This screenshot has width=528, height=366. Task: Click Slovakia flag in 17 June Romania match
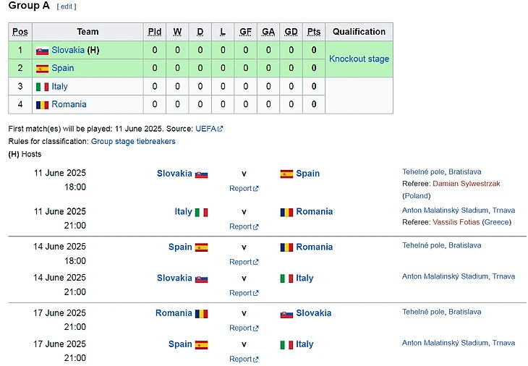[x=286, y=313]
